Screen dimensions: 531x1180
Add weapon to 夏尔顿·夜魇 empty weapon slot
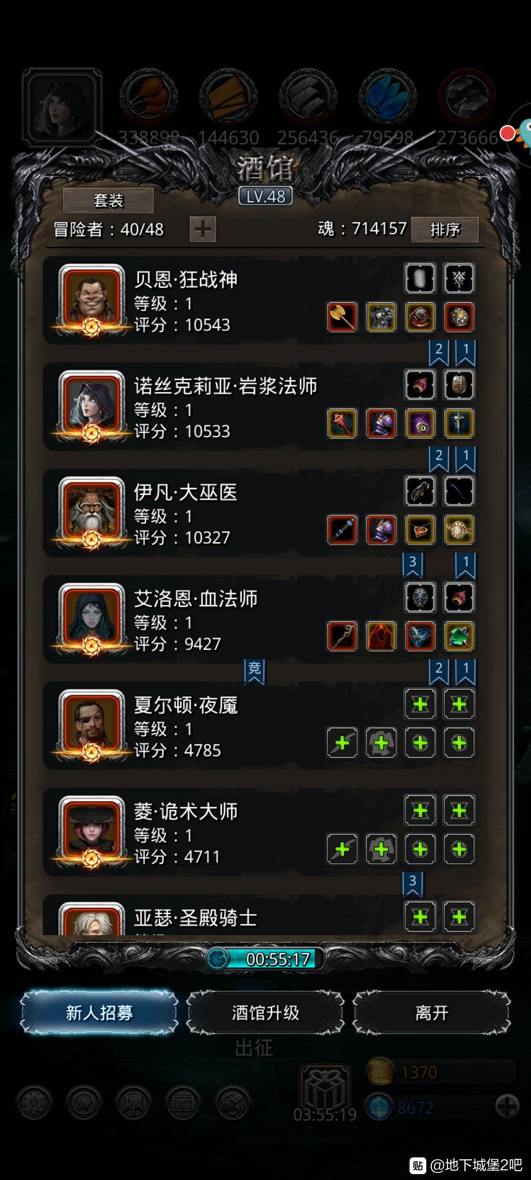[x=342, y=742]
